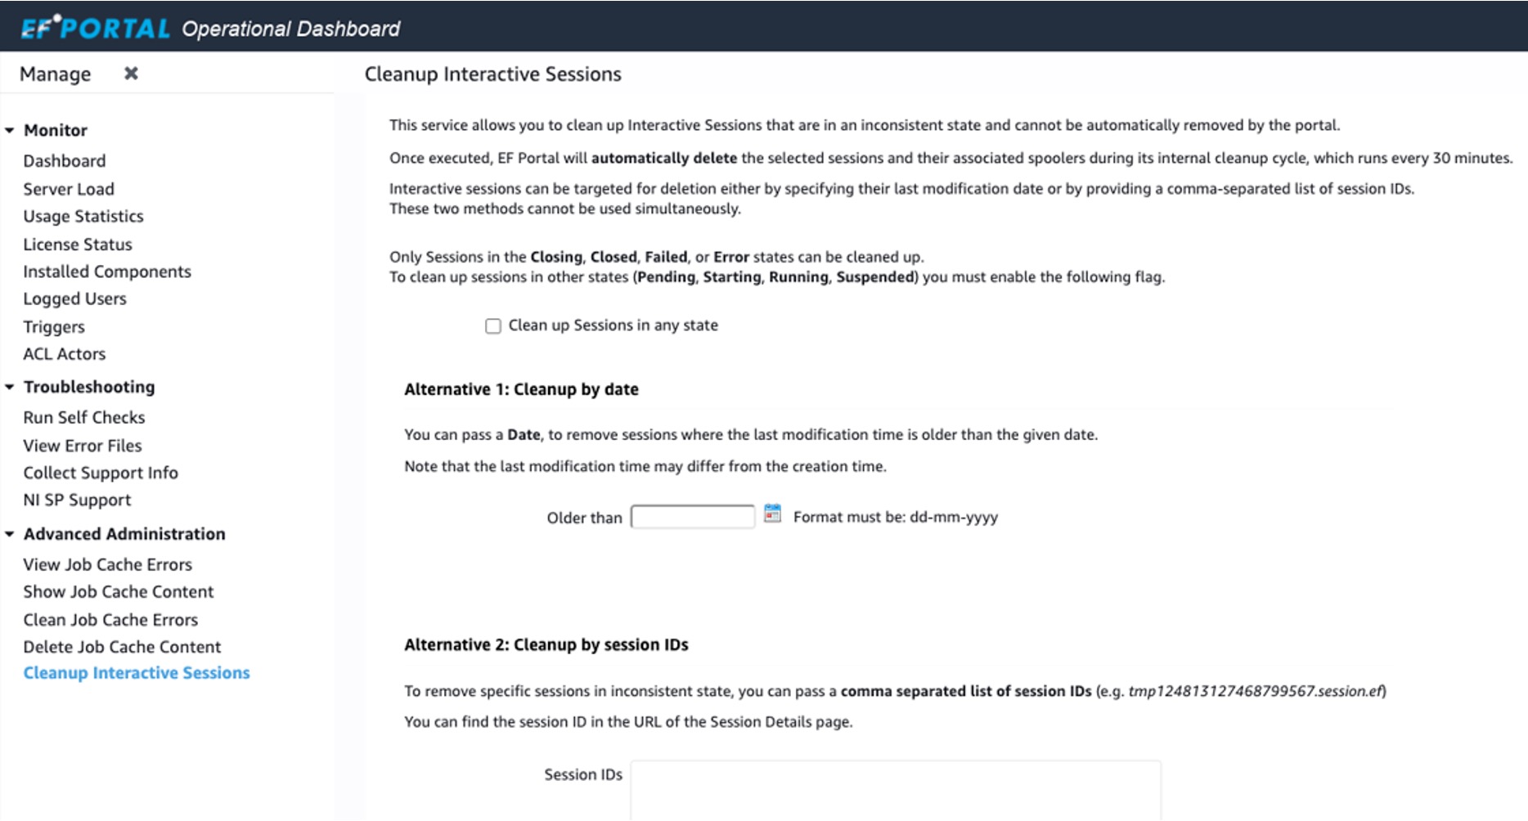Screen dimensions: 1528x821
Task: Open Logged Users list
Action: tap(74, 299)
